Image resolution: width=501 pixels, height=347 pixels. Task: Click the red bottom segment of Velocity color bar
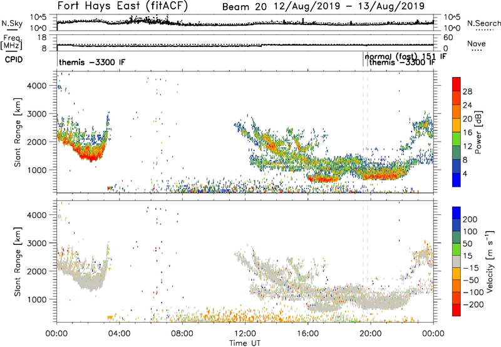[x=457, y=310]
